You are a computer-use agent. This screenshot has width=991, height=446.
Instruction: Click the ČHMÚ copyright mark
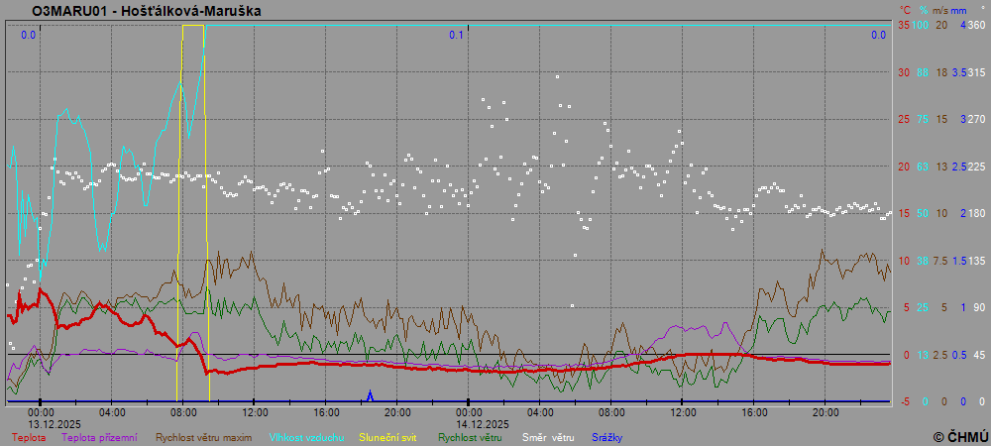pyautogui.click(x=960, y=436)
